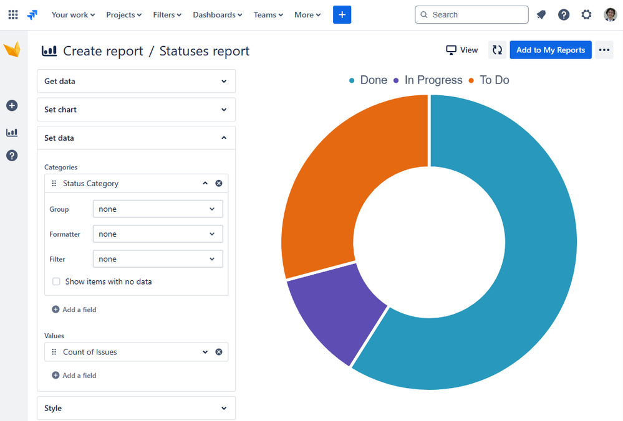Open the Dashboards menu
Image resolution: width=623 pixels, height=421 pixels.
coord(218,15)
